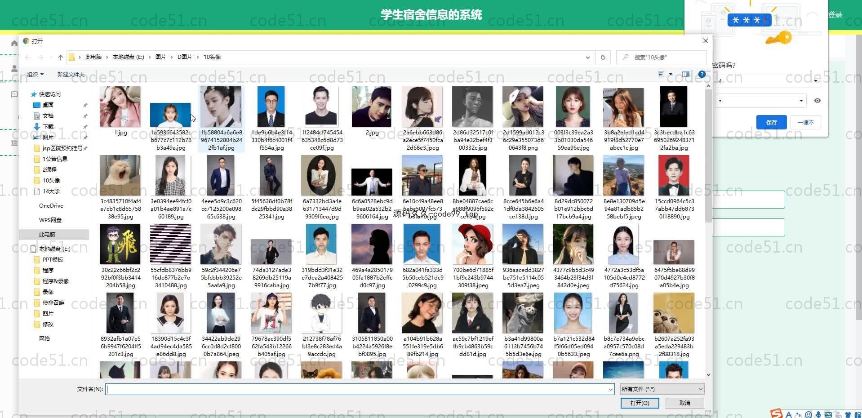Click the change view layout icon
The width and height of the screenshot is (862, 418).
[x=661, y=74]
